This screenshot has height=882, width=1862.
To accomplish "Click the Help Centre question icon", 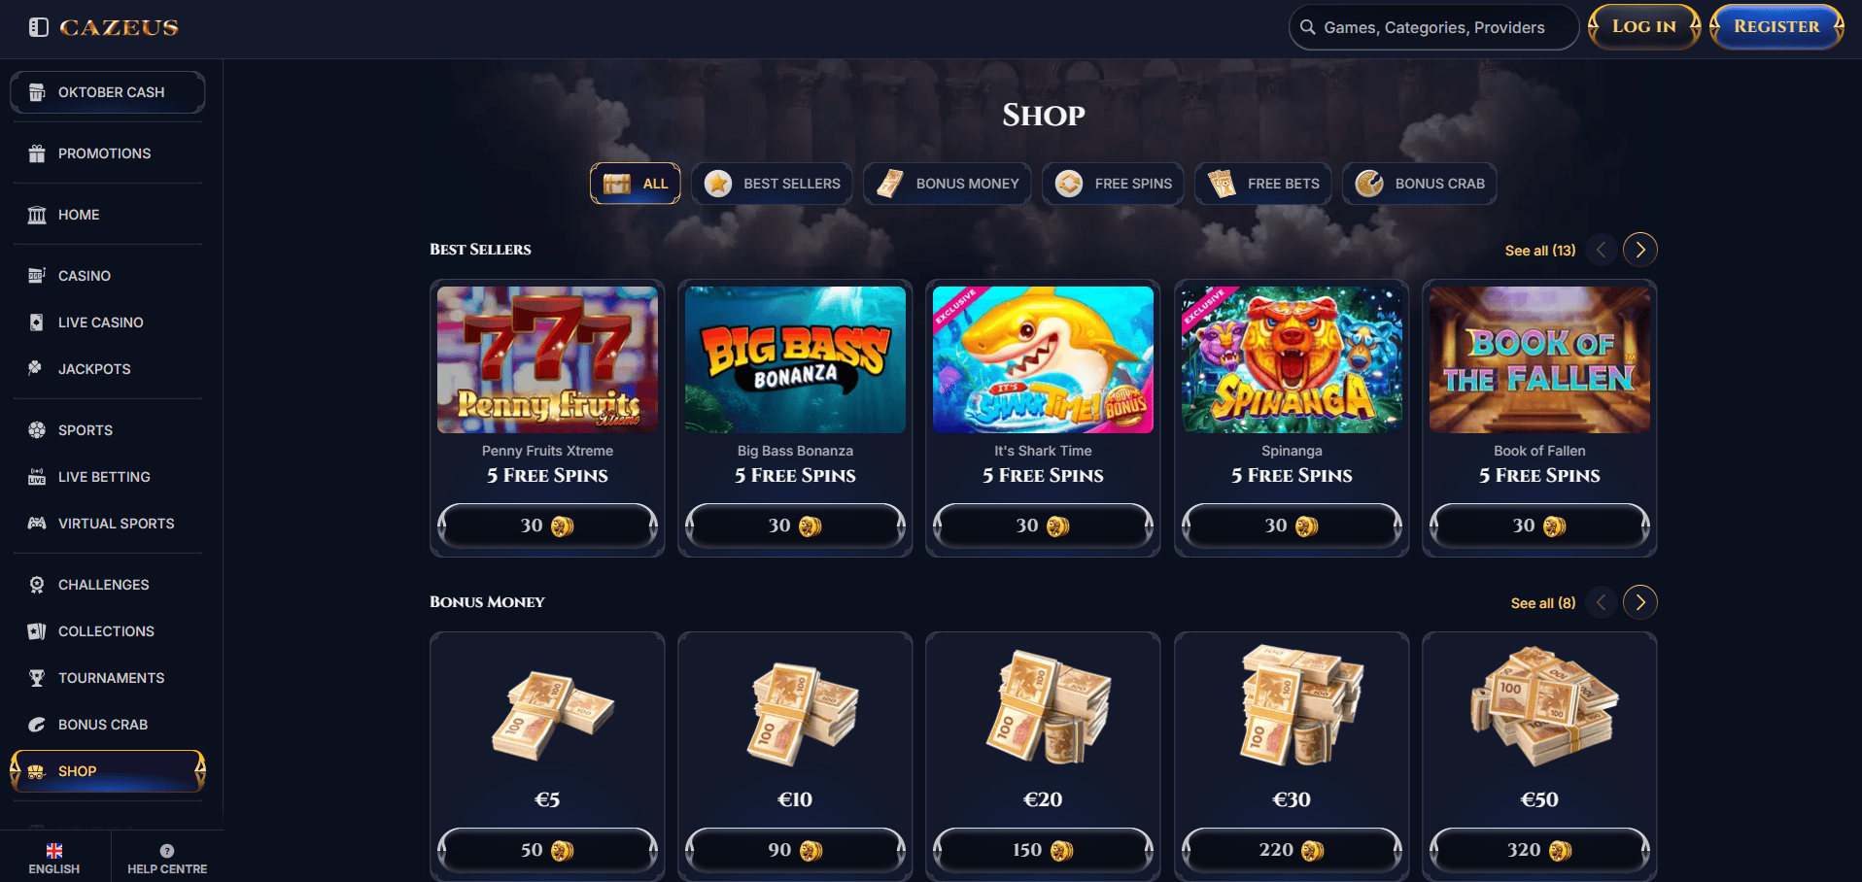I will pyautogui.click(x=167, y=850).
